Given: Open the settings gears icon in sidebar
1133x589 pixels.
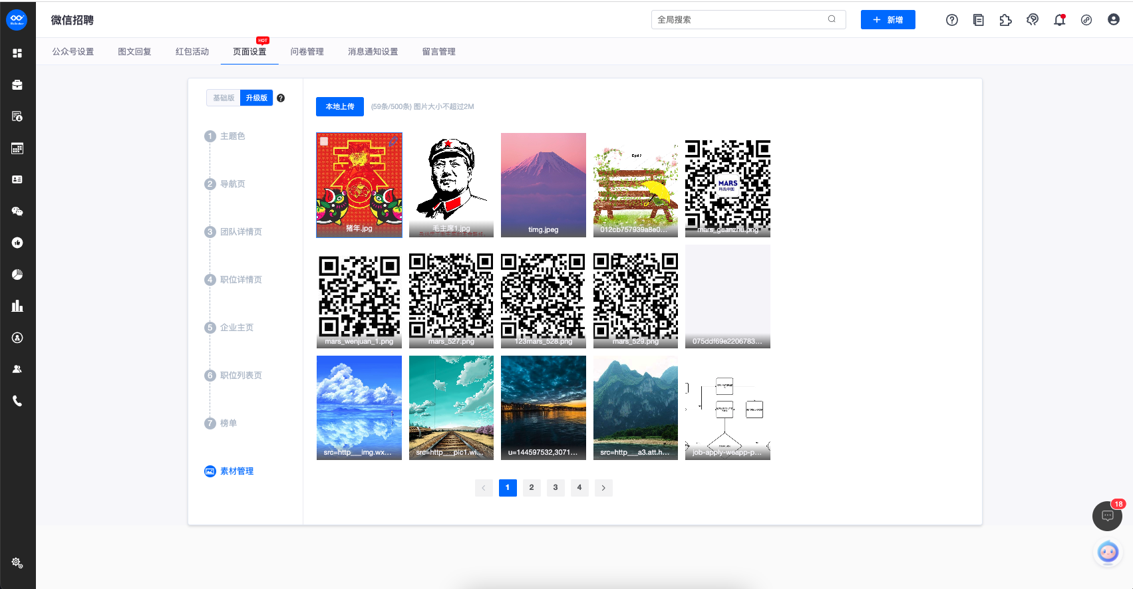Looking at the screenshot, I should pyautogui.click(x=17, y=563).
